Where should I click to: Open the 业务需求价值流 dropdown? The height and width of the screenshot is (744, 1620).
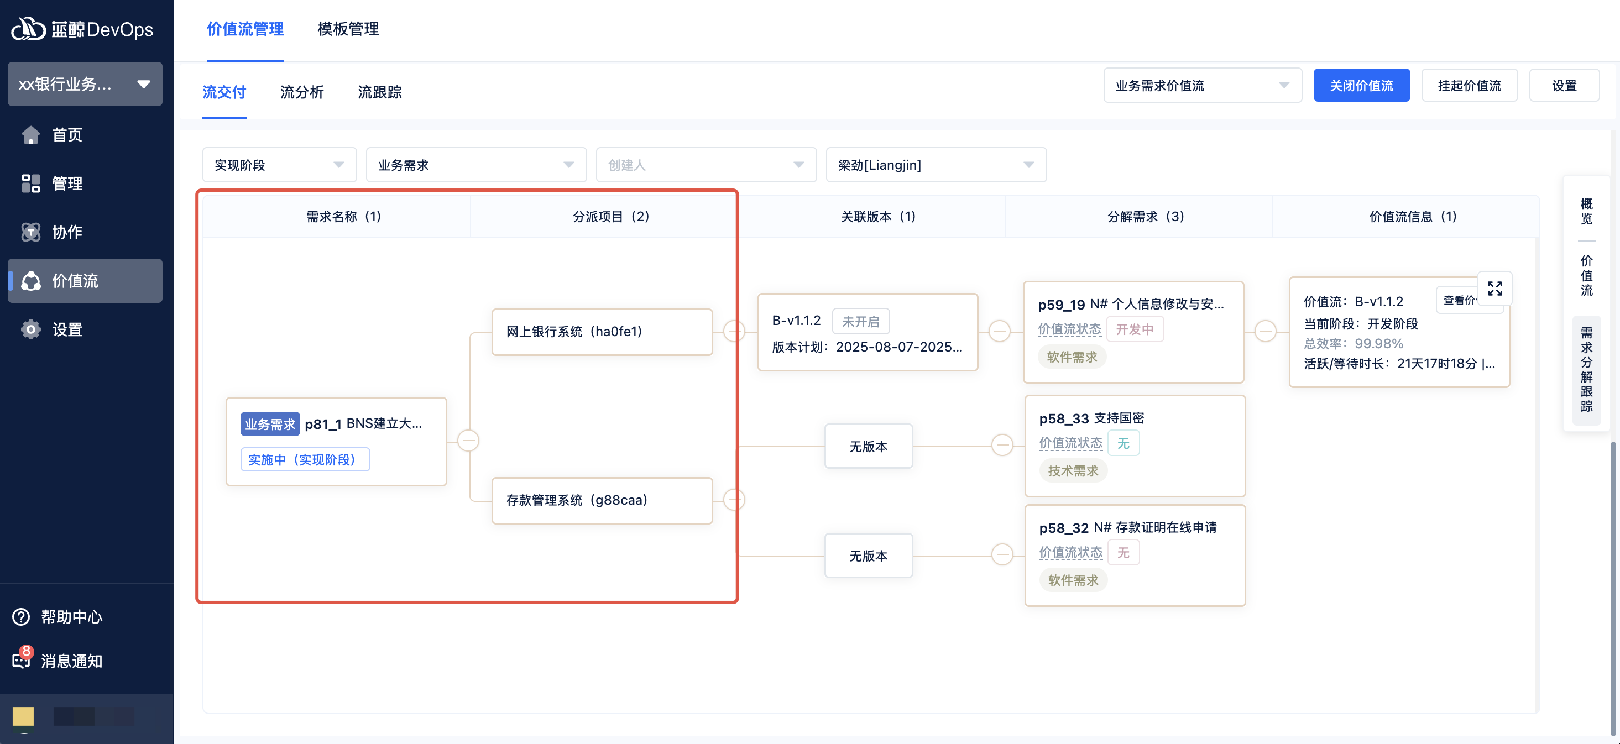point(1202,86)
